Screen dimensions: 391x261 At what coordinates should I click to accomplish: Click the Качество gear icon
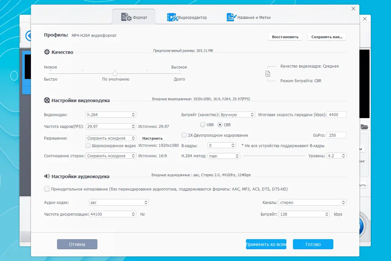(x=47, y=52)
